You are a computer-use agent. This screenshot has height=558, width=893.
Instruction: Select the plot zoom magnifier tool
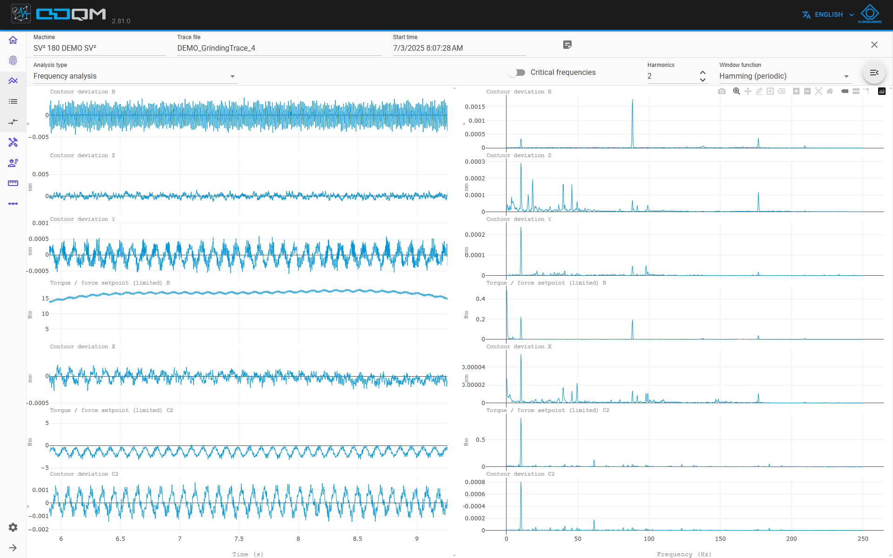(x=737, y=91)
